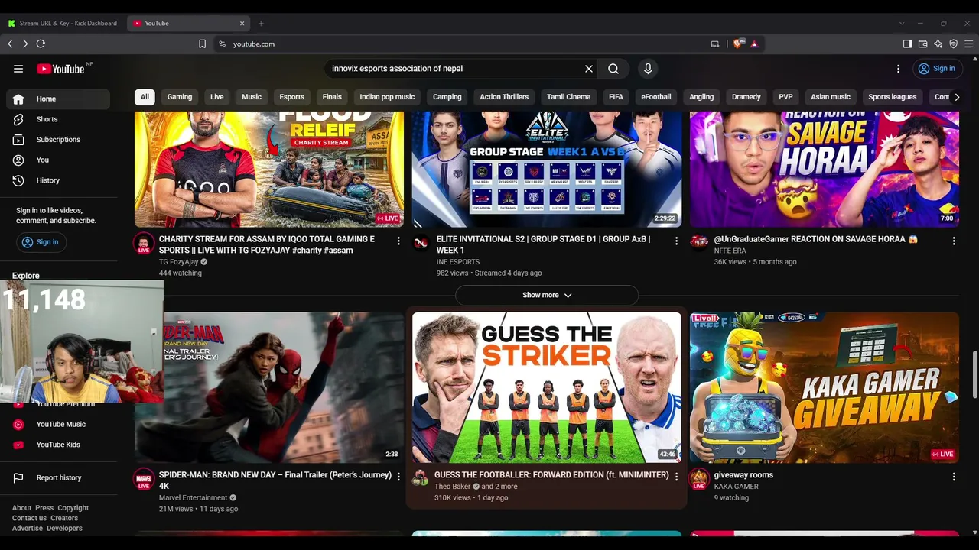Open options for UnGraduateGamer reaction video
979x550 pixels.
point(954,241)
